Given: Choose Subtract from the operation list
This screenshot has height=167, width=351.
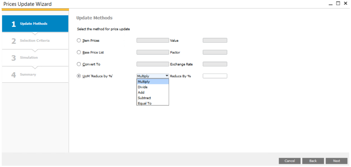Looking at the screenshot, I should (x=152, y=98).
